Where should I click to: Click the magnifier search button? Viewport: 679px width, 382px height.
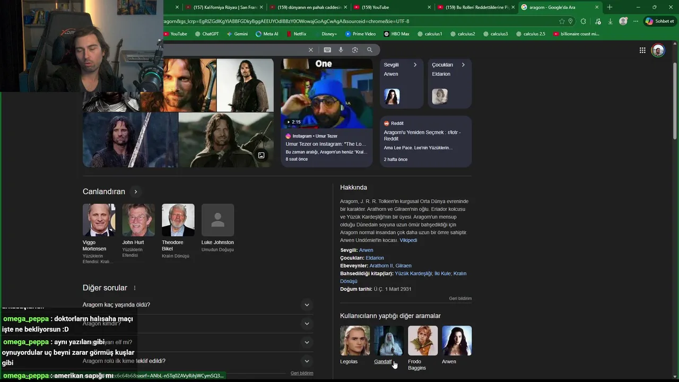coord(370,50)
